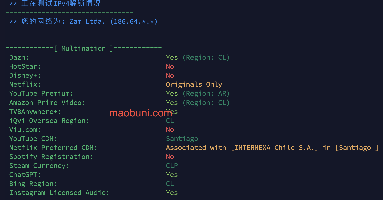
Task: Click the Region: AR result text
Action: (206, 93)
